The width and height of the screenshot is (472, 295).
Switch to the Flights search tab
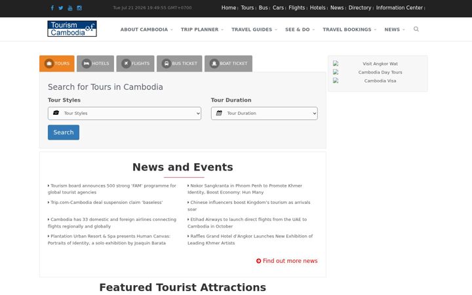pos(136,64)
